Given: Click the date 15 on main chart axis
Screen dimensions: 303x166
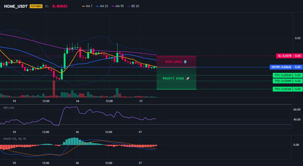Looking at the screenshot, I should coord(14,101).
